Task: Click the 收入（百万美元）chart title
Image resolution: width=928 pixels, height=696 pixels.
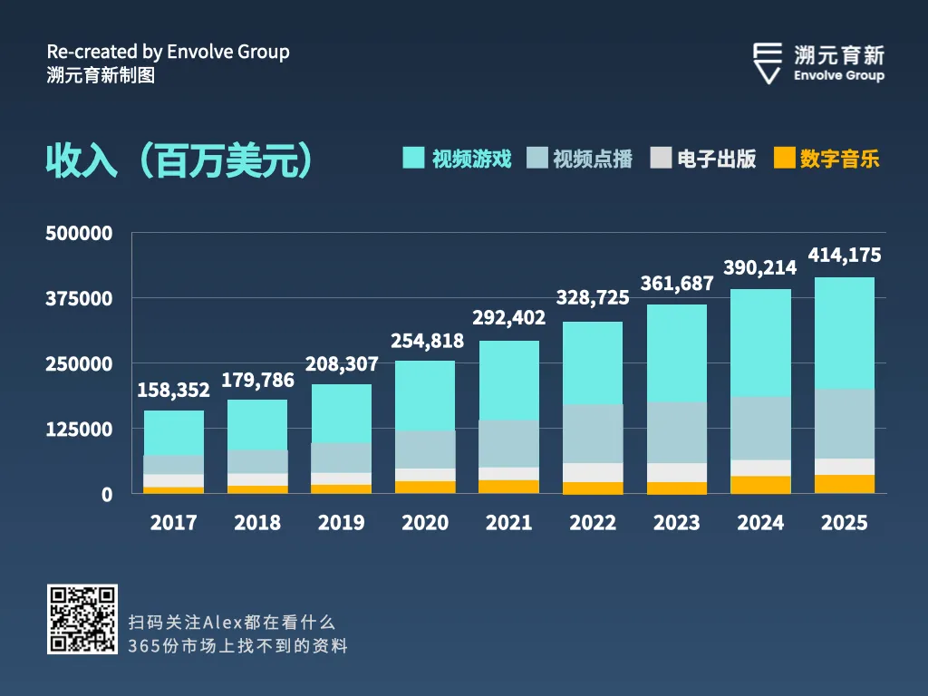Action: [x=179, y=160]
